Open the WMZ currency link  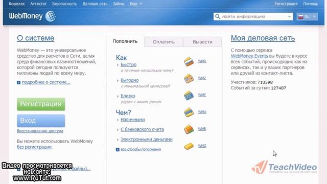tap(202, 78)
